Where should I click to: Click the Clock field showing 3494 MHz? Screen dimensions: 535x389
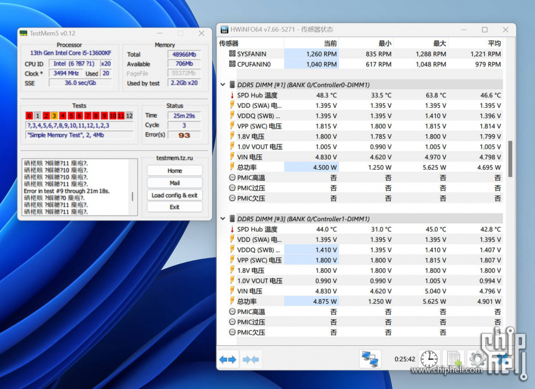coord(66,73)
